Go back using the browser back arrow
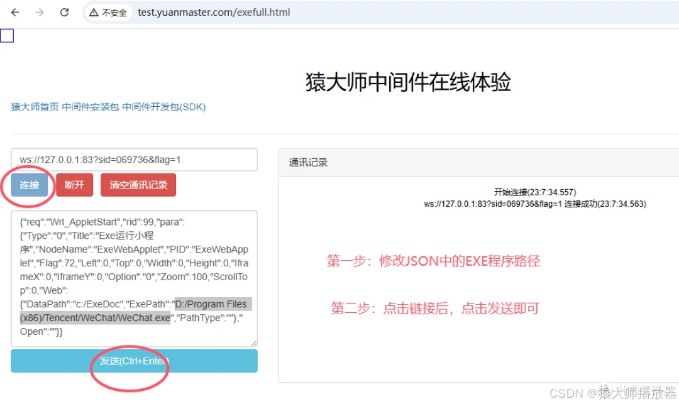The width and height of the screenshot is (679, 404). pos(15,13)
